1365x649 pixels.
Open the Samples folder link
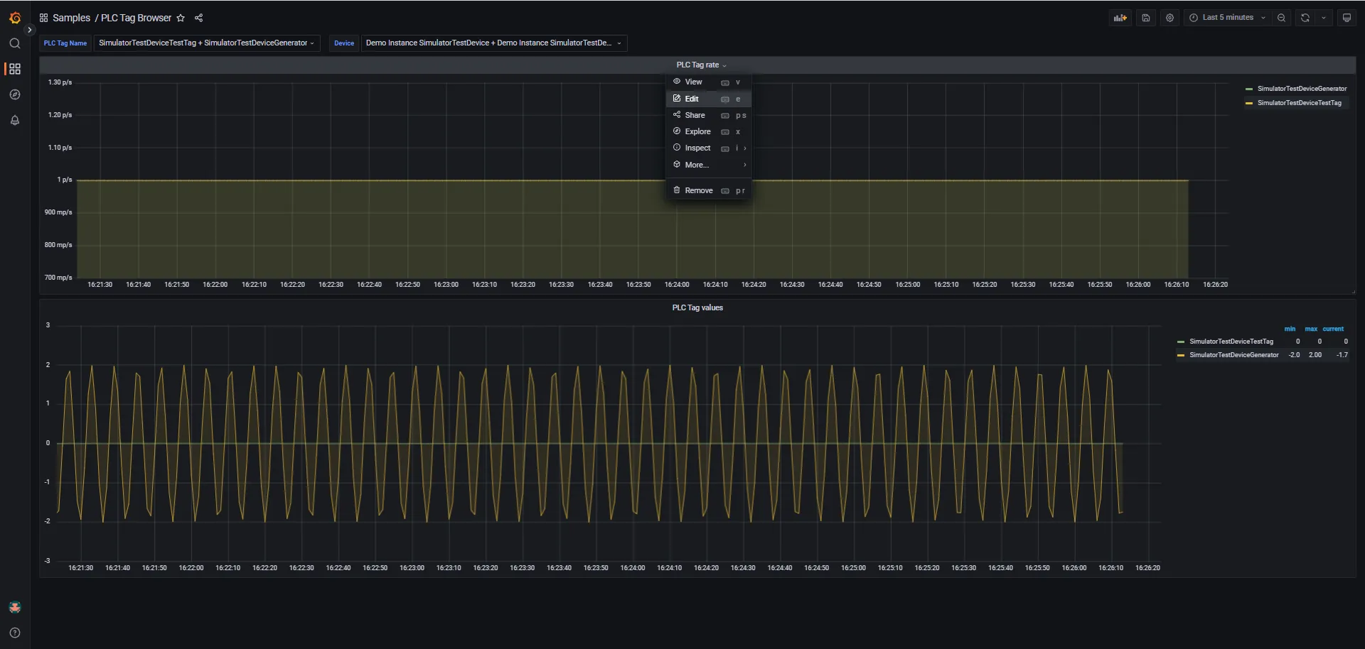[71, 18]
